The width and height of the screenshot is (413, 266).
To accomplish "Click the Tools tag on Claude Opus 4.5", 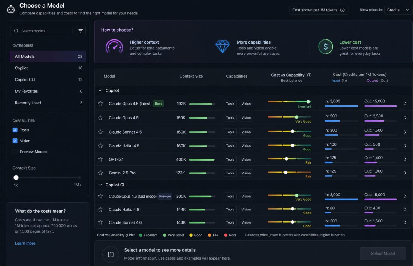I will point(230,117).
